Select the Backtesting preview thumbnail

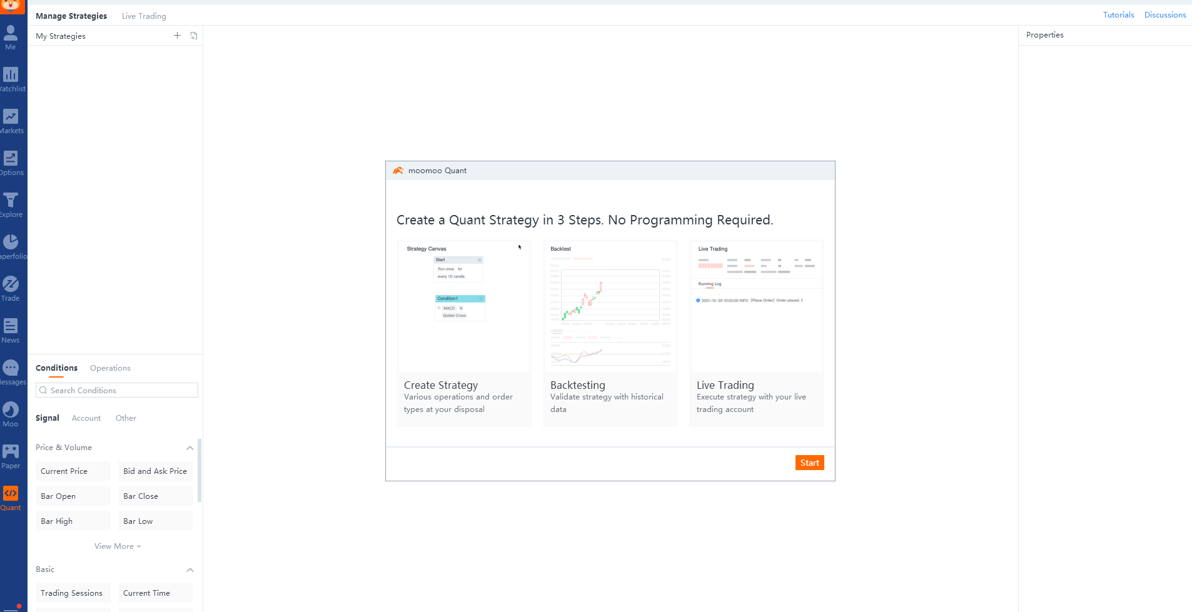pos(610,306)
